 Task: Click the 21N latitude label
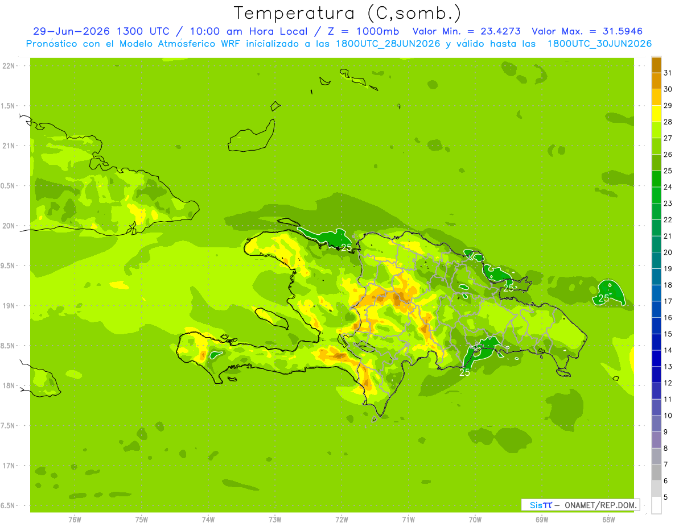point(9,146)
